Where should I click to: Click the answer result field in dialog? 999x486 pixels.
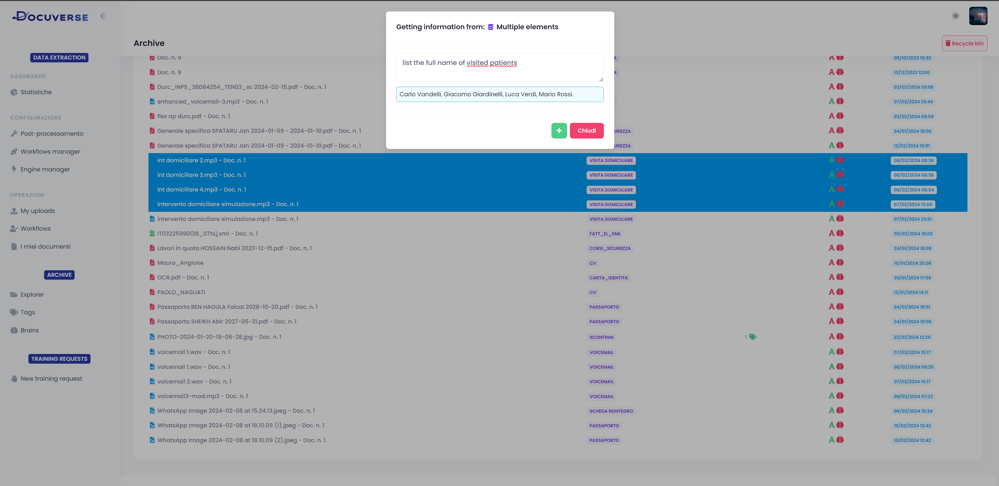[x=500, y=94]
